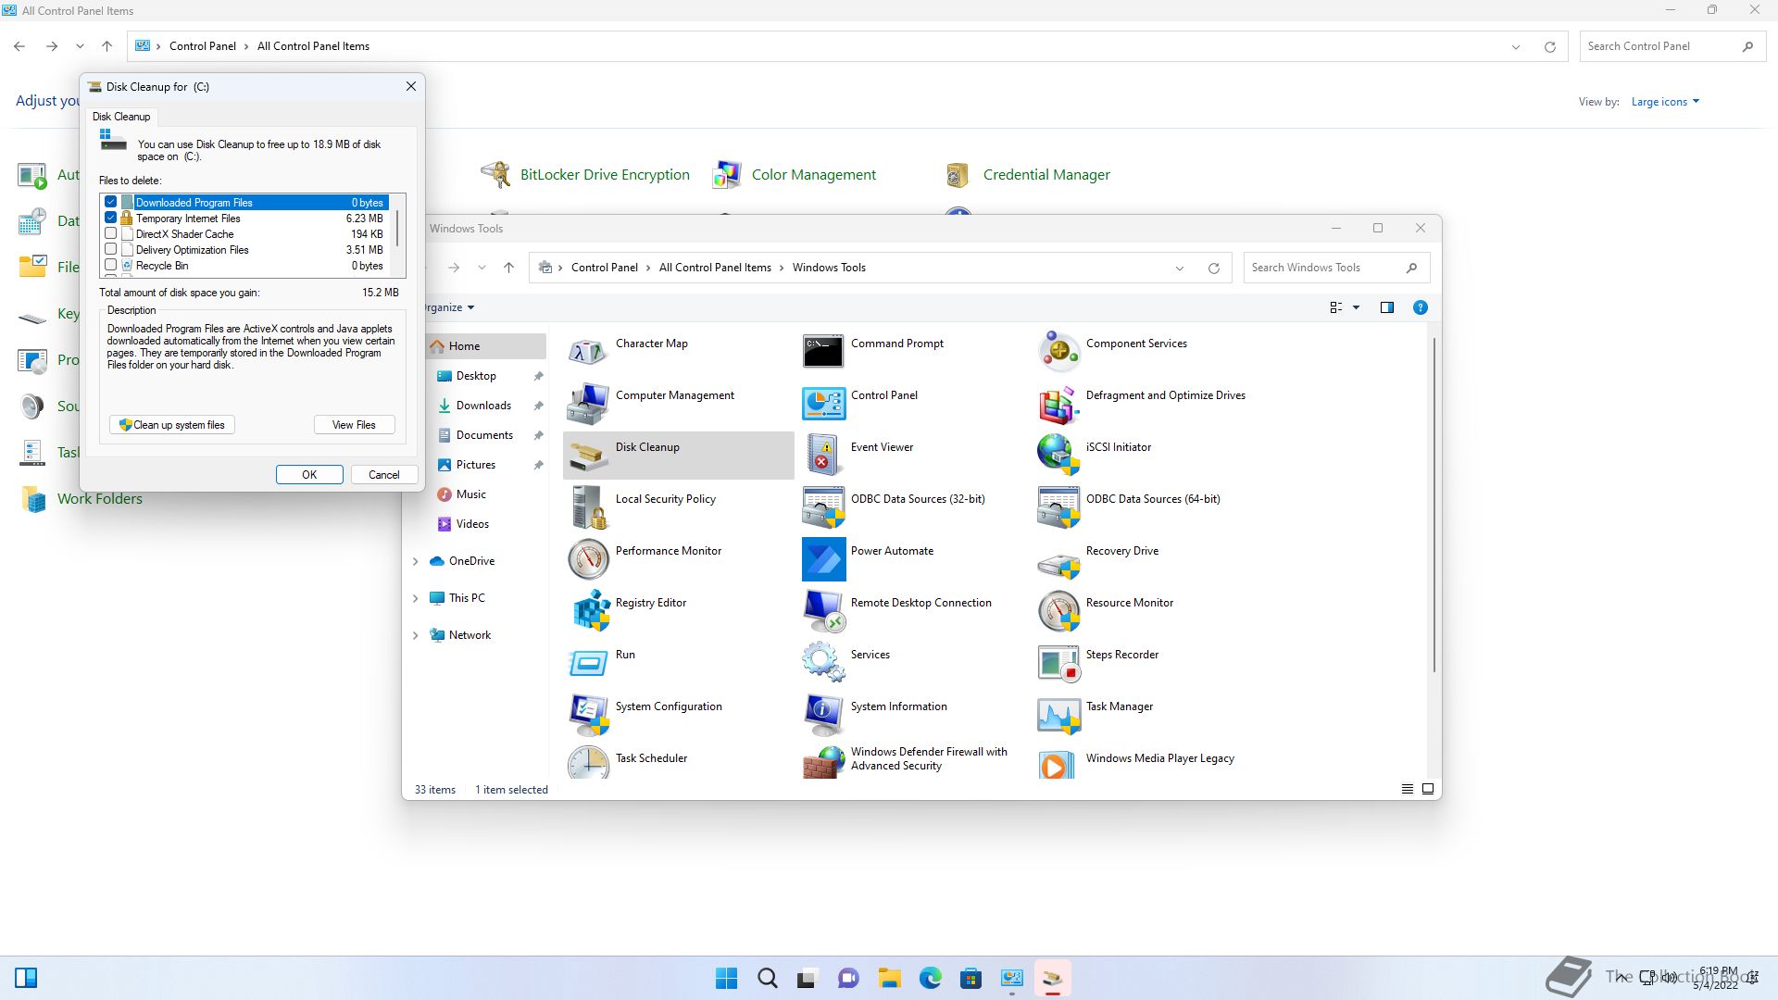Launch Steps Recorder icon
Screen dimensions: 1778x1000
pos(1058,663)
